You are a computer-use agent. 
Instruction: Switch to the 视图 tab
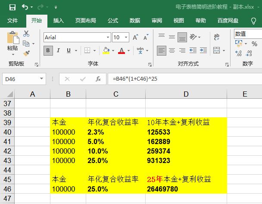pyautogui.click(x=179, y=21)
